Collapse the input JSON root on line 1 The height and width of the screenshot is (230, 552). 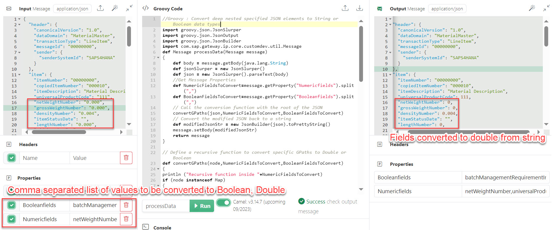click(19, 19)
